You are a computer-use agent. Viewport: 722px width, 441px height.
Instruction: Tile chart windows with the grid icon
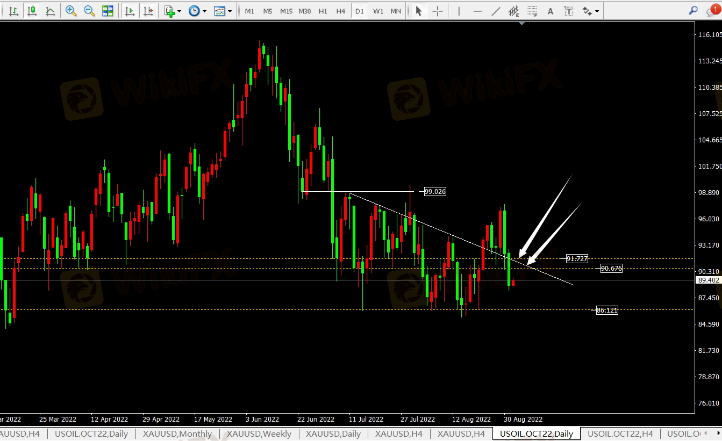tap(108, 11)
